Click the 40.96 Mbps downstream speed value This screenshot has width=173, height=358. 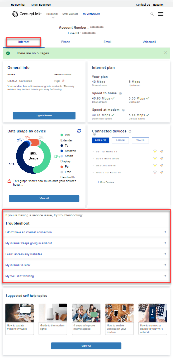101,98
